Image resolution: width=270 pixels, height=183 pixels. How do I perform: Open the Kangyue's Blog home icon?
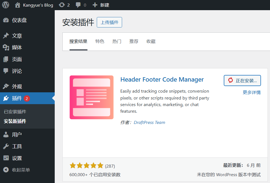pyautogui.click(x=17, y=5)
